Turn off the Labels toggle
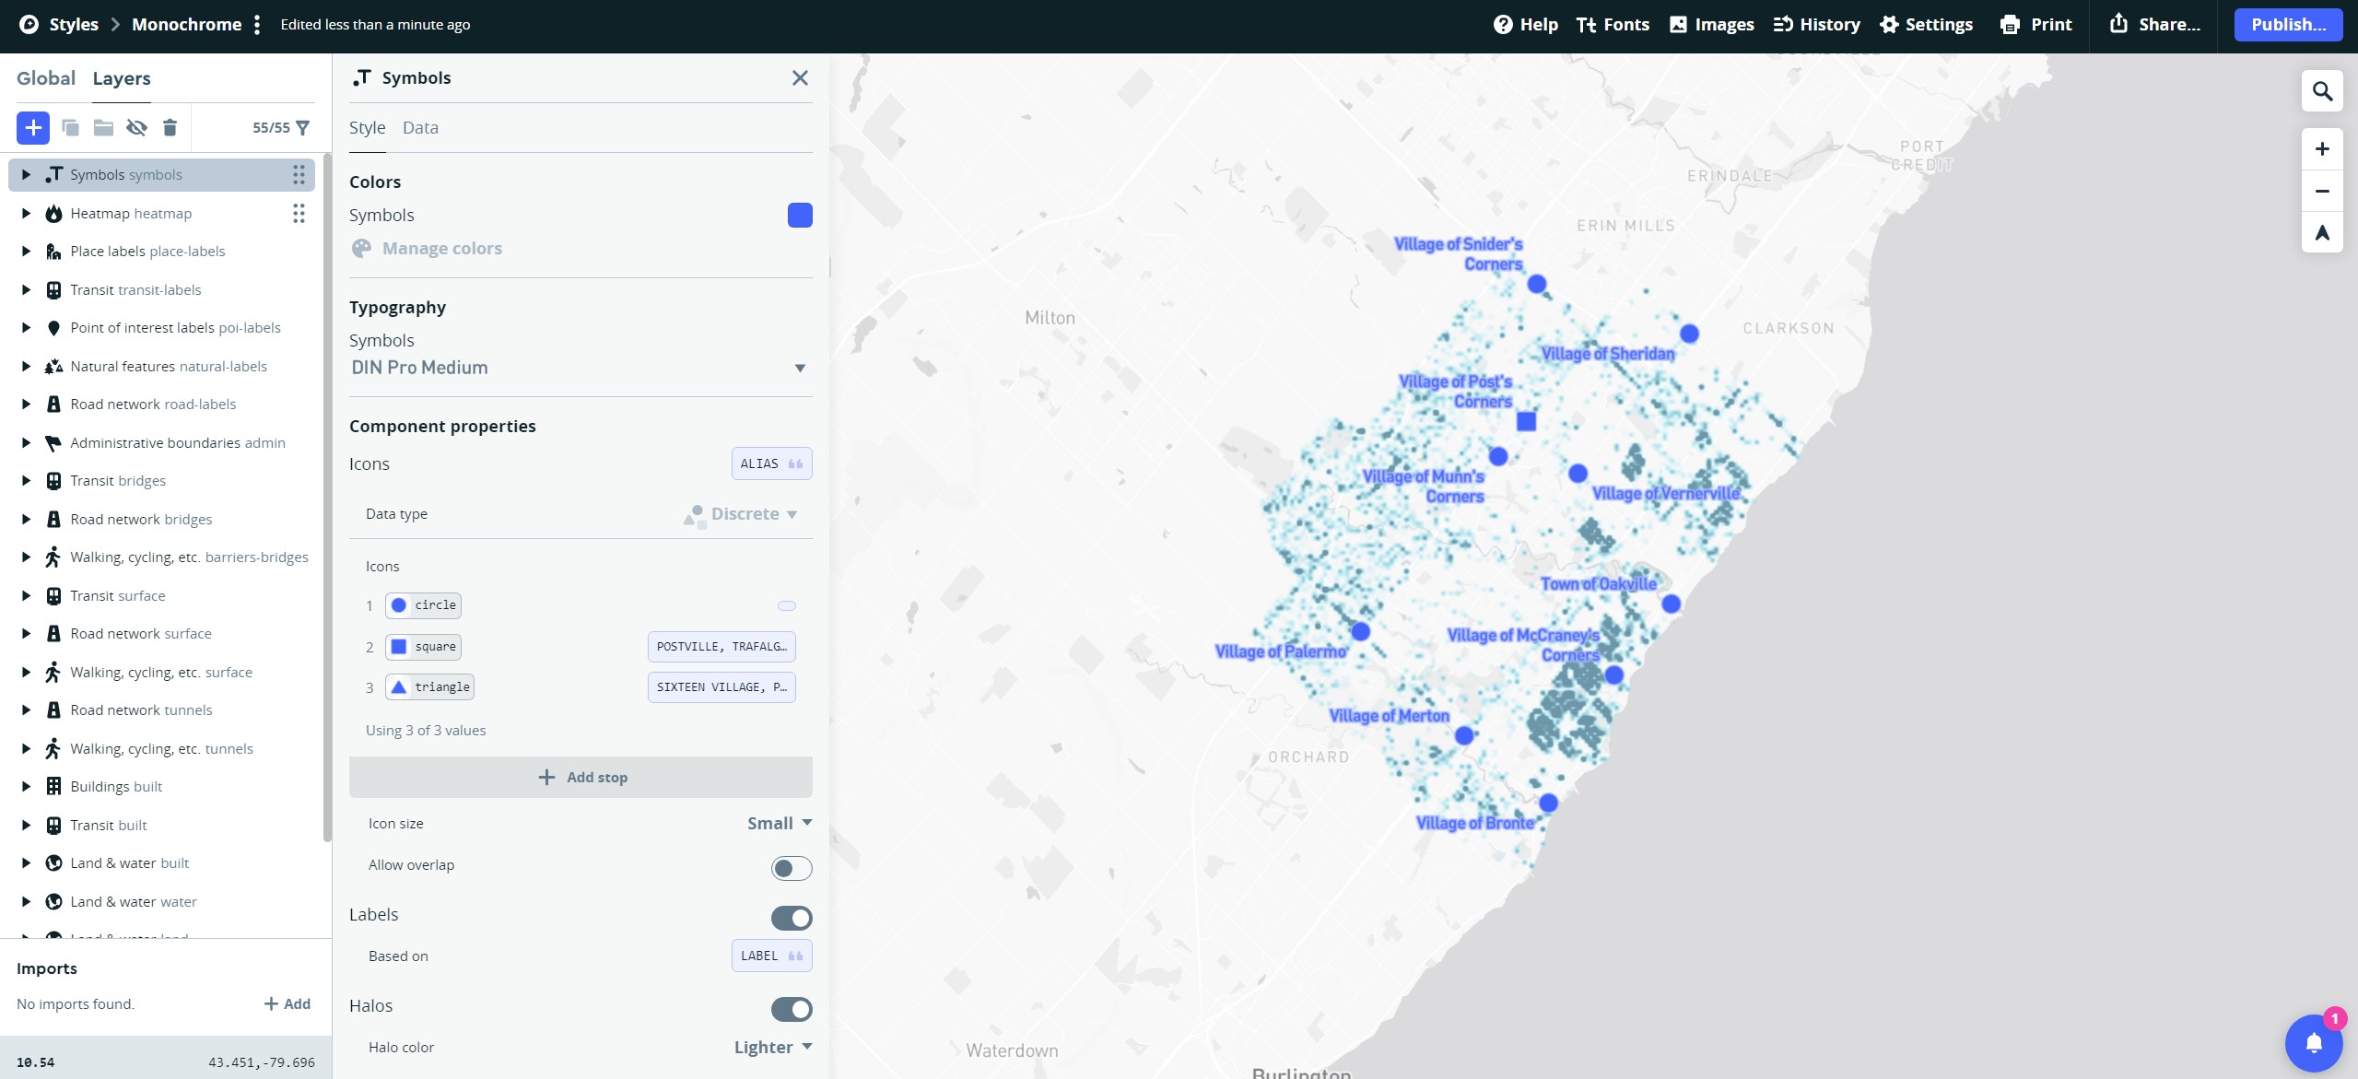The width and height of the screenshot is (2358, 1079). pos(791,918)
